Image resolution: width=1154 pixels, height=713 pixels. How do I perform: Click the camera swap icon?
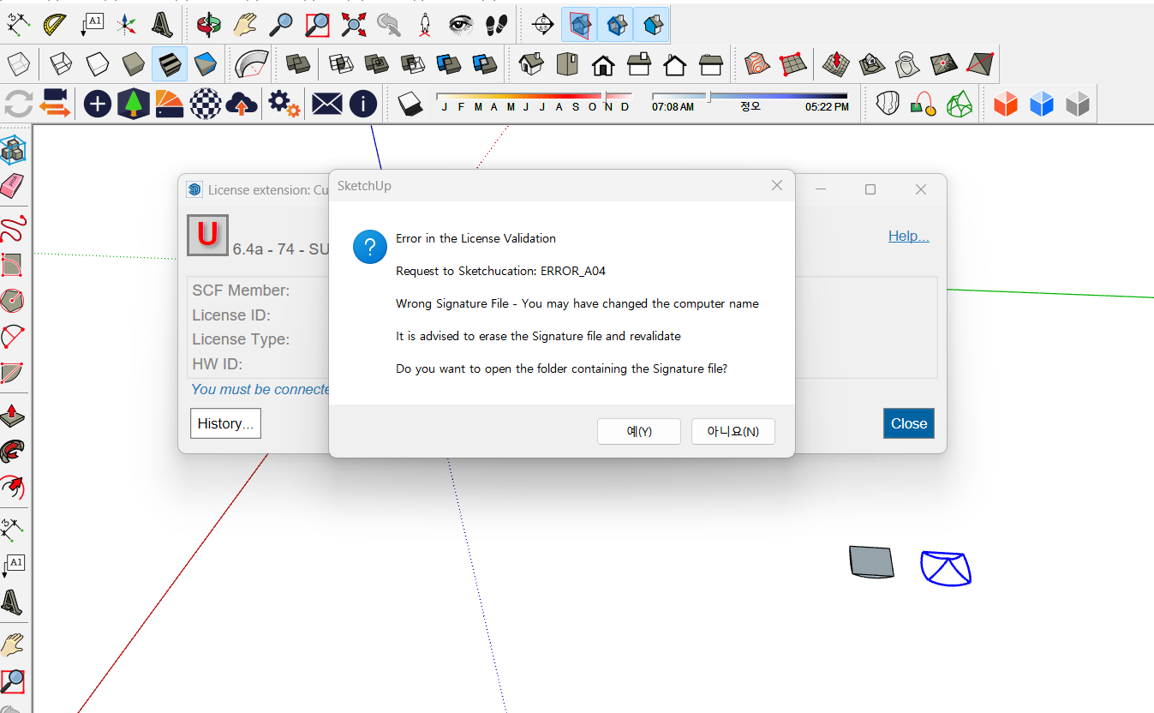(x=55, y=105)
